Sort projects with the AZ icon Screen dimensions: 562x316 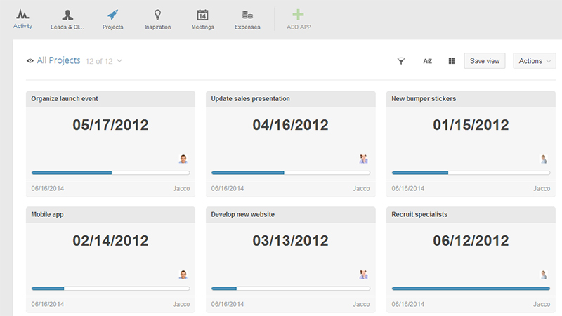pos(427,61)
